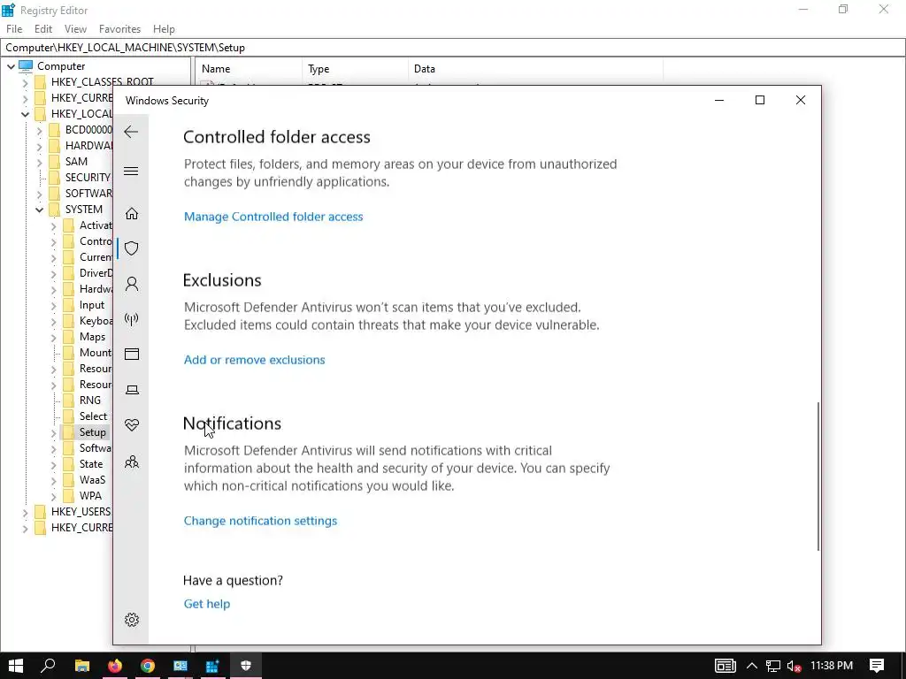Screen dimensions: 906x679
Task: Click the Registry Editor address bar path
Action: point(452,48)
